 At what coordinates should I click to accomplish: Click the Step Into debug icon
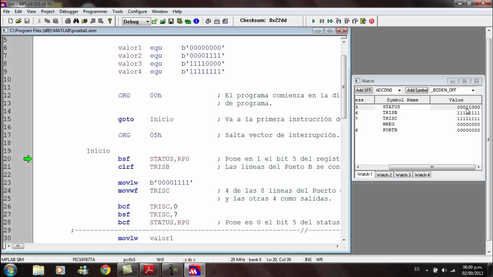pos(338,21)
